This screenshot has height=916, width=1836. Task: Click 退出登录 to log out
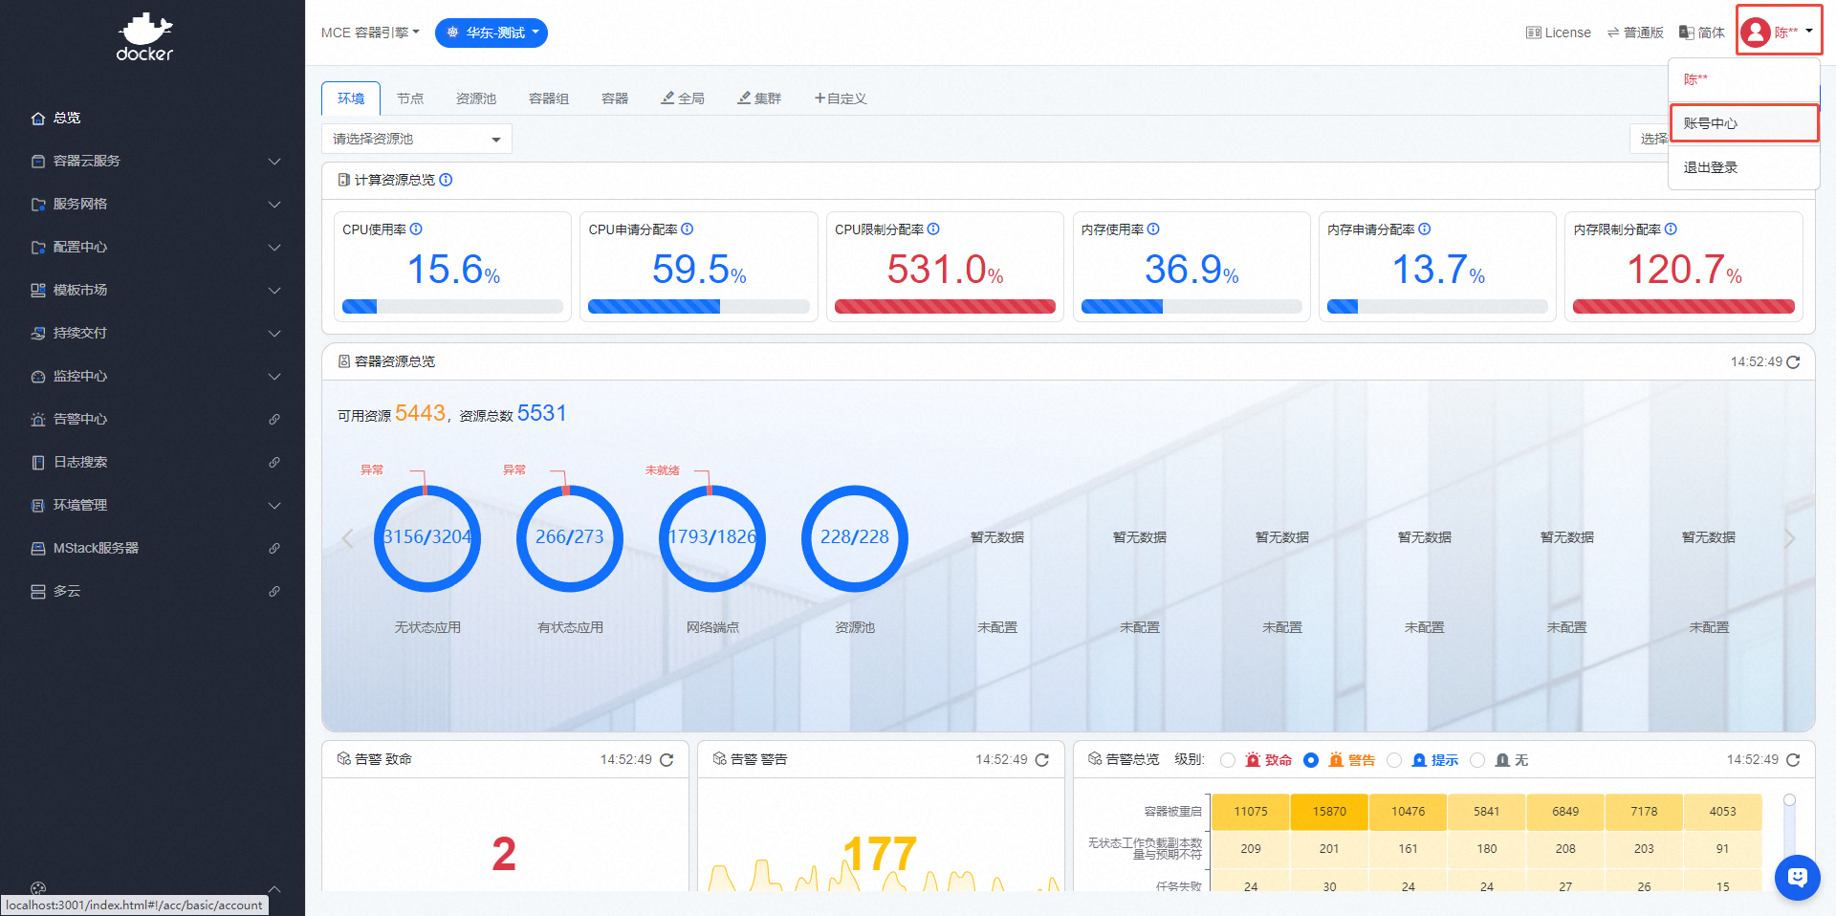(x=1710, y=167)
